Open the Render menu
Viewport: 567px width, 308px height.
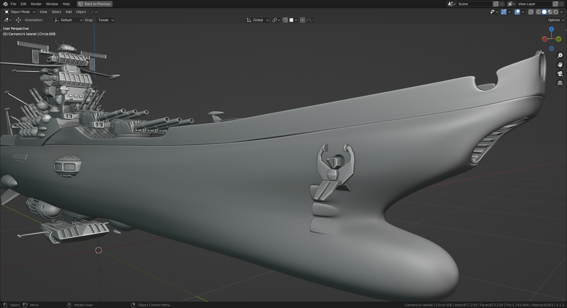tap(36, 4)
